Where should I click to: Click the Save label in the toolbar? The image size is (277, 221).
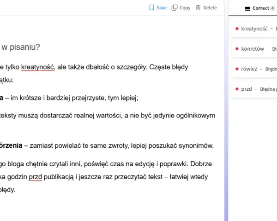pos(162,8)
